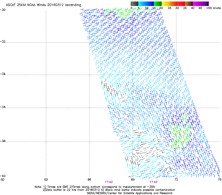Click the '30' legend scale label
The width and height of the screenshot is (222, 195).
coord(177,8)
